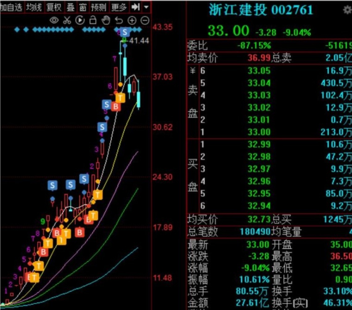Click the 叠 overlay toolbar item

pos(70,7)
